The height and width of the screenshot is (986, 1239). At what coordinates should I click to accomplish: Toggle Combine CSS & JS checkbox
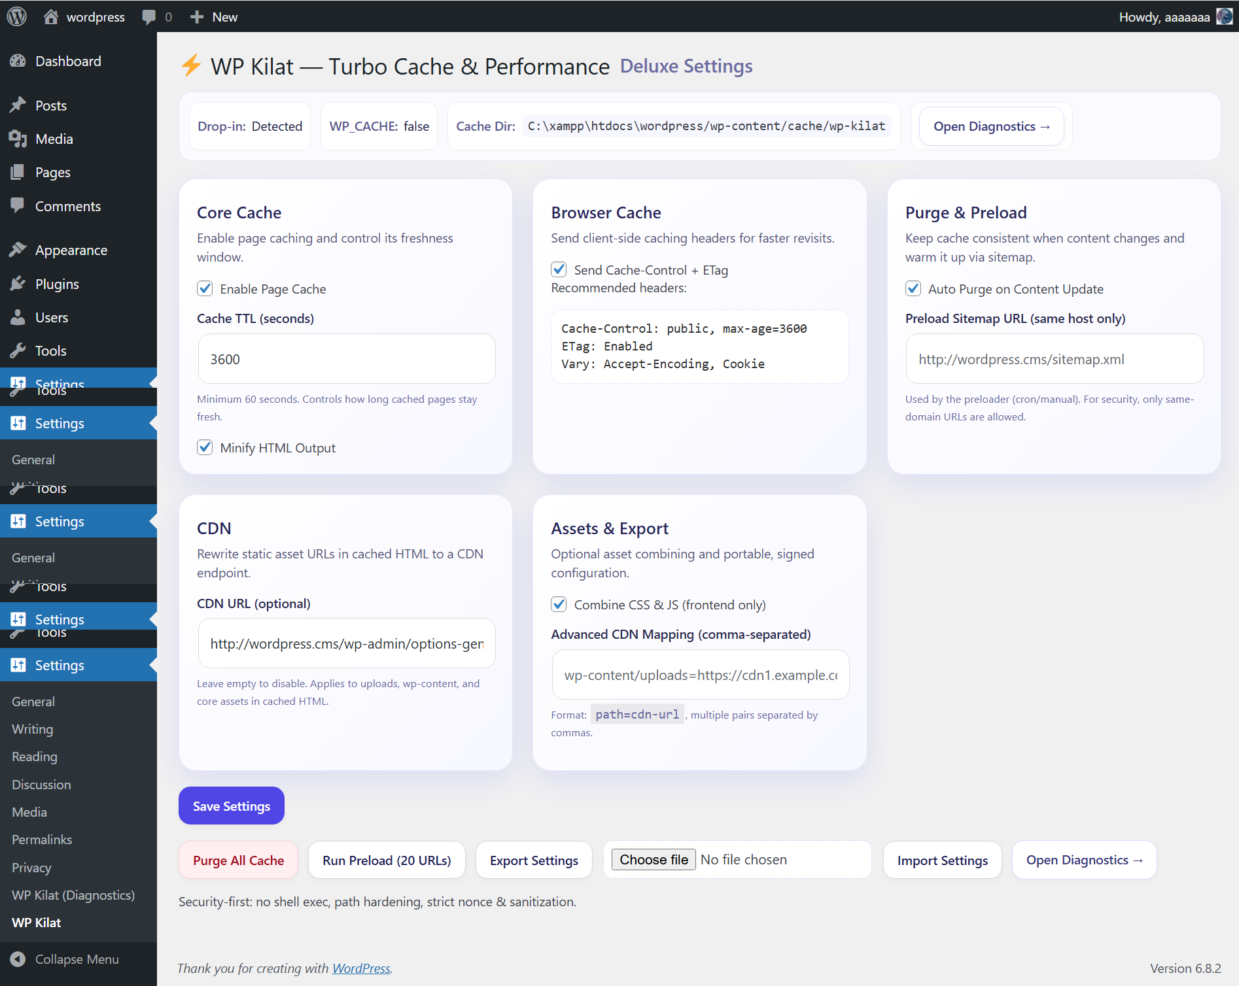(x=559, y=604)
